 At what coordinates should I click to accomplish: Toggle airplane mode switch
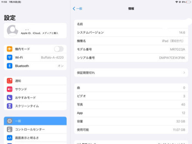point(59,49)
